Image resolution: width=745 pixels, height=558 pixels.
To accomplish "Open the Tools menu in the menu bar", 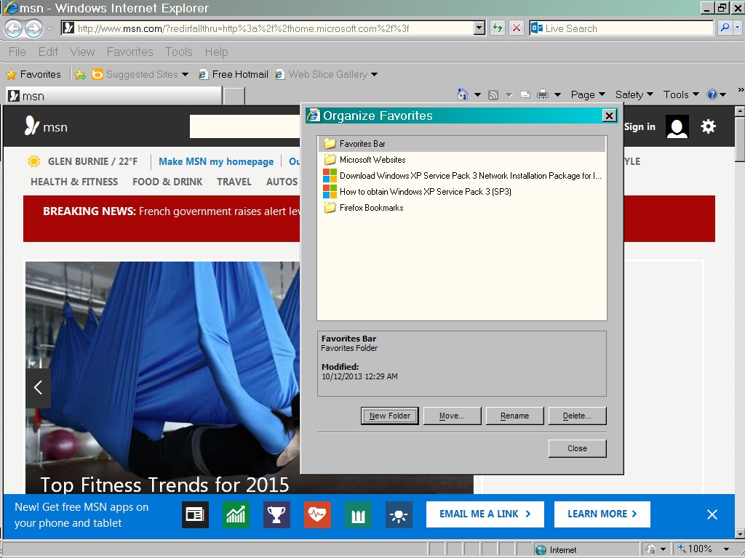I will (178, 52).
